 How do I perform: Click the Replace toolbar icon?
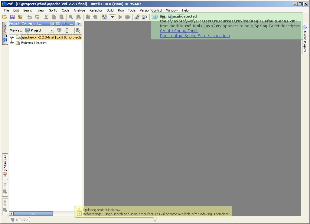coord(78,17)
